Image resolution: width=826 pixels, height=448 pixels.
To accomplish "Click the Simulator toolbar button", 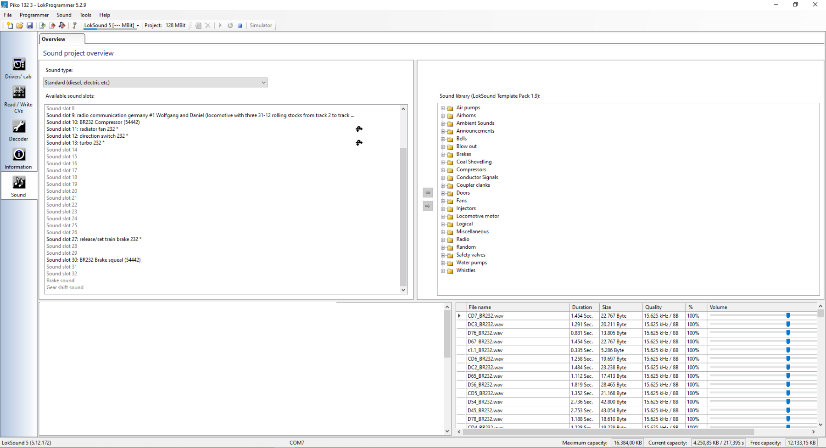I will pyautogui.click(x=261, y=25).
